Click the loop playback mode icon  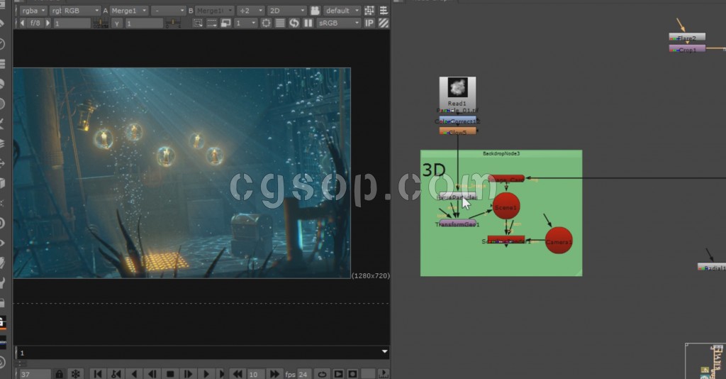point(322,374)
